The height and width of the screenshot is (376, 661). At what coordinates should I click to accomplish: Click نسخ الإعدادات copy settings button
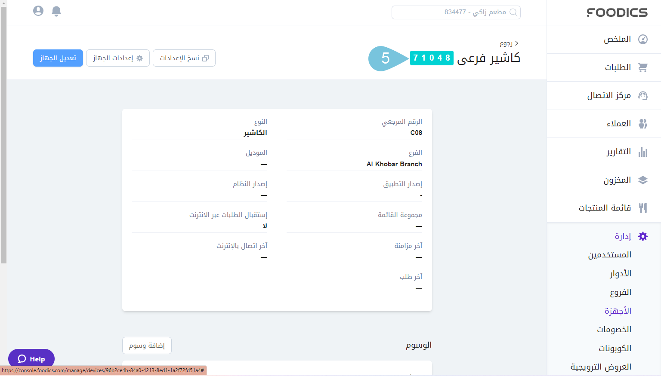[184, 58]
